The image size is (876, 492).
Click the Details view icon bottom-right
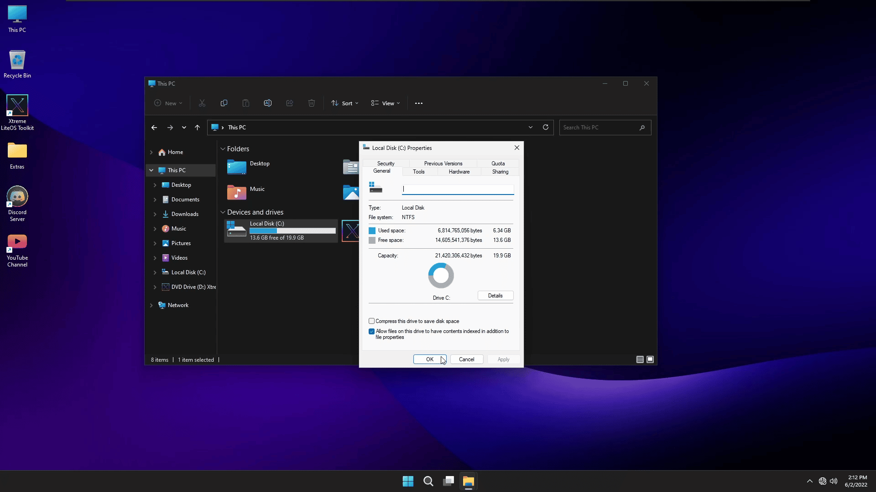(640, 359)
